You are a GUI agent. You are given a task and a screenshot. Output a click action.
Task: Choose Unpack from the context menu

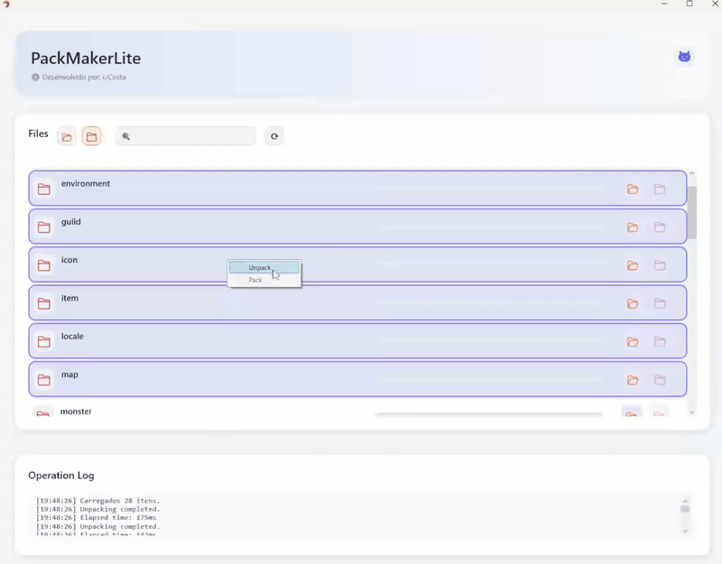tap(261, 267)
